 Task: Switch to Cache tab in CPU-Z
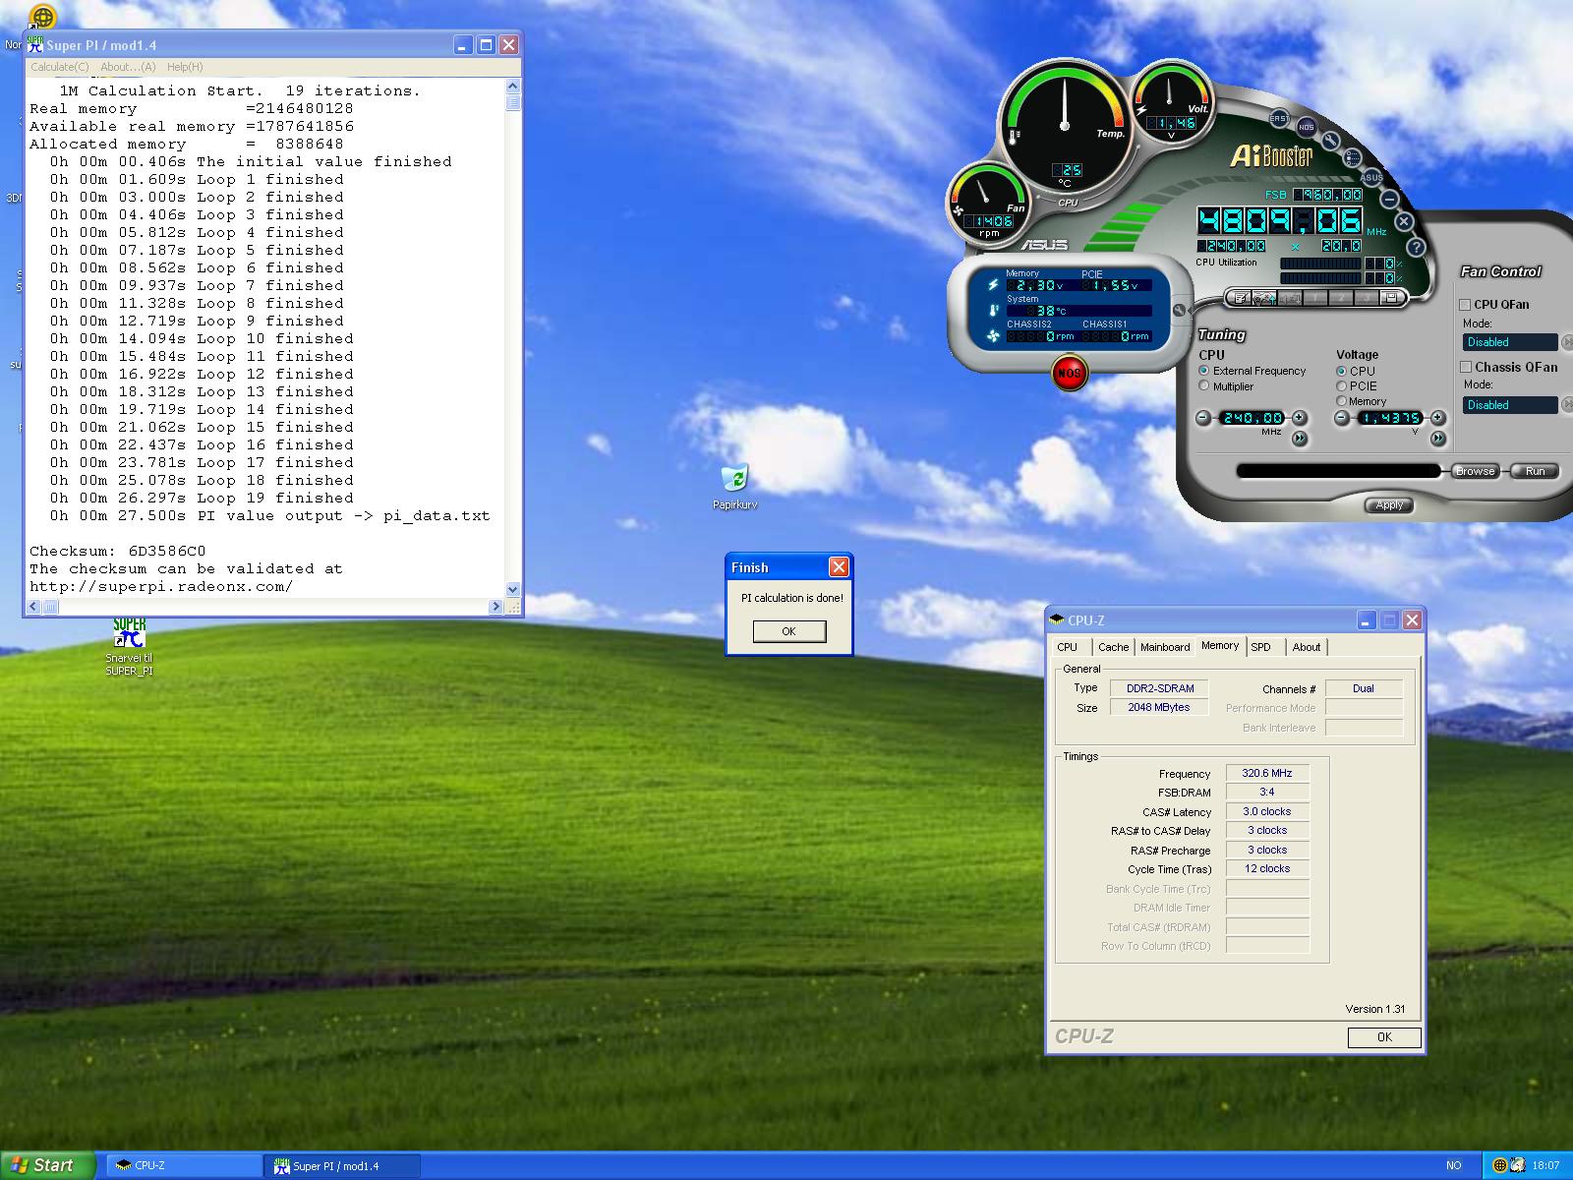click(1113, 647)
